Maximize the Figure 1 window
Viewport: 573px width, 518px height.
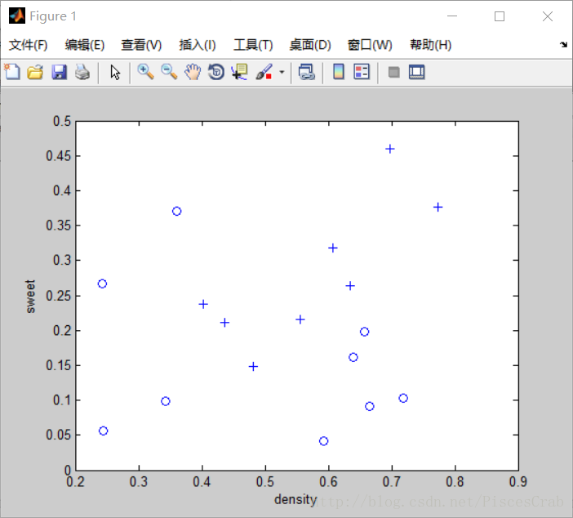[x=500, y=16]
